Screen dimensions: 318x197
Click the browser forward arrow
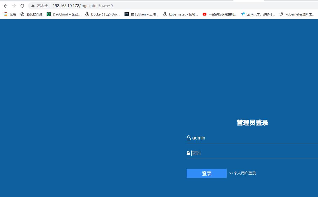pyautogui.click(x=14, y=6)
